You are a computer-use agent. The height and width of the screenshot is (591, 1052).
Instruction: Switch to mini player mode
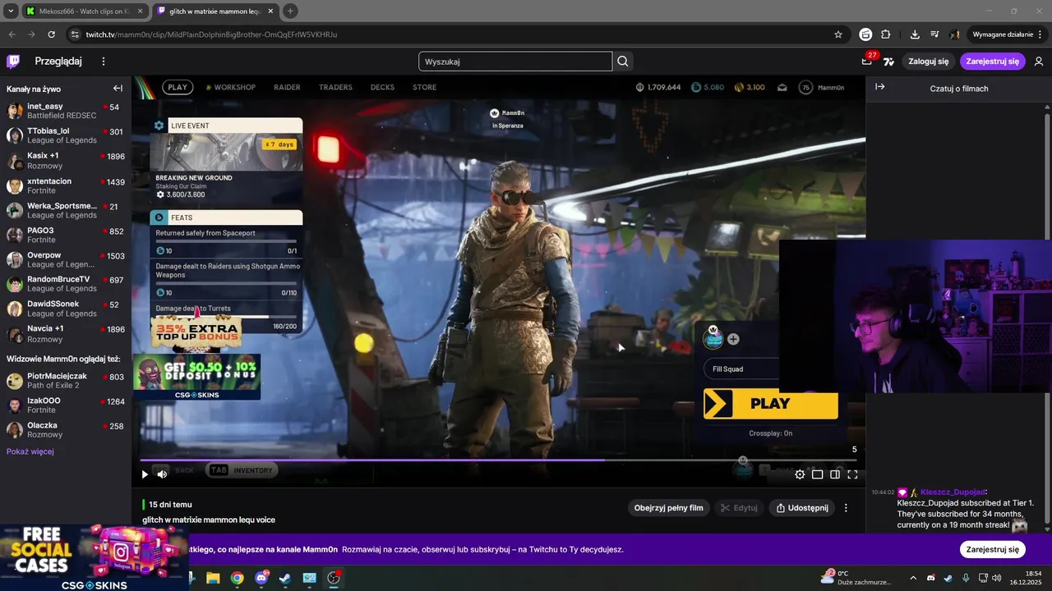(817, 474)
